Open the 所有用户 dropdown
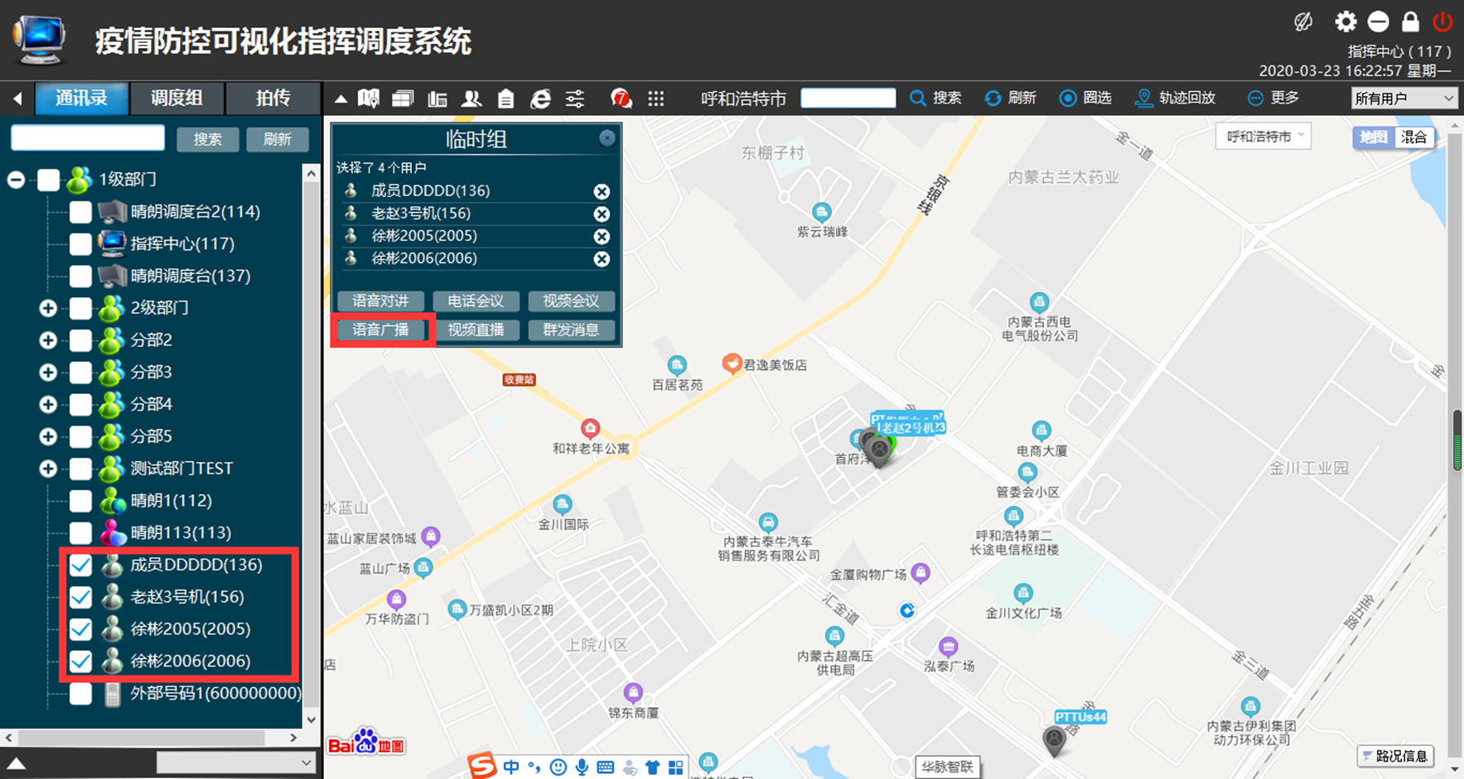The width and height of the screenshot is (1464, 779). [x=1404, y=99]
